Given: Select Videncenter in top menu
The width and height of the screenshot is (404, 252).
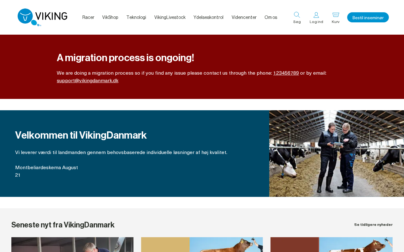Looking at the screenshot, I should click(244, 17).
